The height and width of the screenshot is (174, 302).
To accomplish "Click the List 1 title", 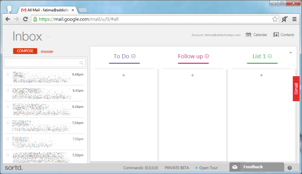I will [x=259, y=56].
